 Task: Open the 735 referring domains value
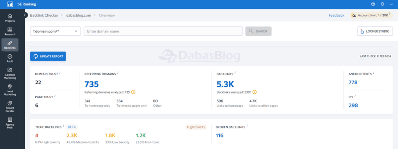(x=91, y=84)
